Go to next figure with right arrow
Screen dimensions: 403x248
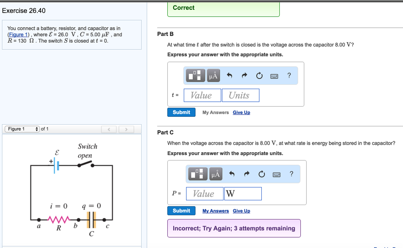tap(126, 129)
